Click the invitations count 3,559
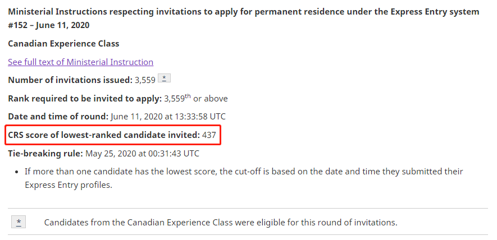Screen dimensions: 497x240 (x=145, y=80)
